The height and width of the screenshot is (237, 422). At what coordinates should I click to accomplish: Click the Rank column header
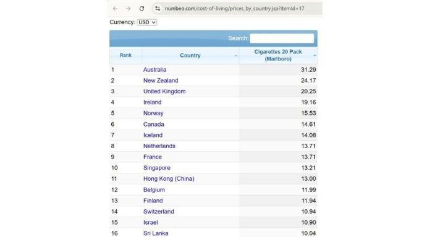tap(125, 55)
